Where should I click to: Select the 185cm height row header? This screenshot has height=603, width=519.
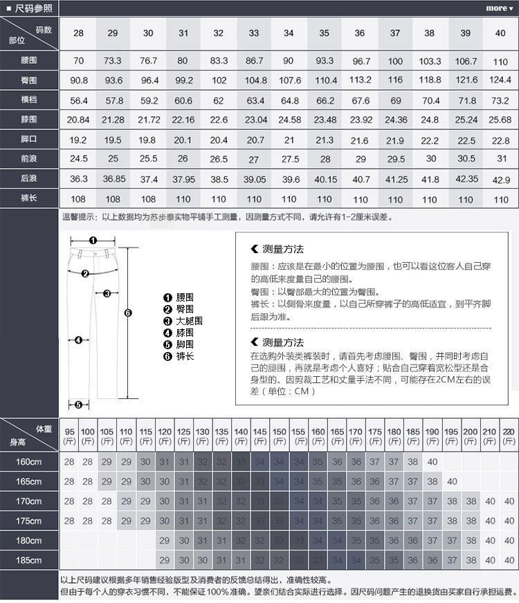tap(29, 560)
